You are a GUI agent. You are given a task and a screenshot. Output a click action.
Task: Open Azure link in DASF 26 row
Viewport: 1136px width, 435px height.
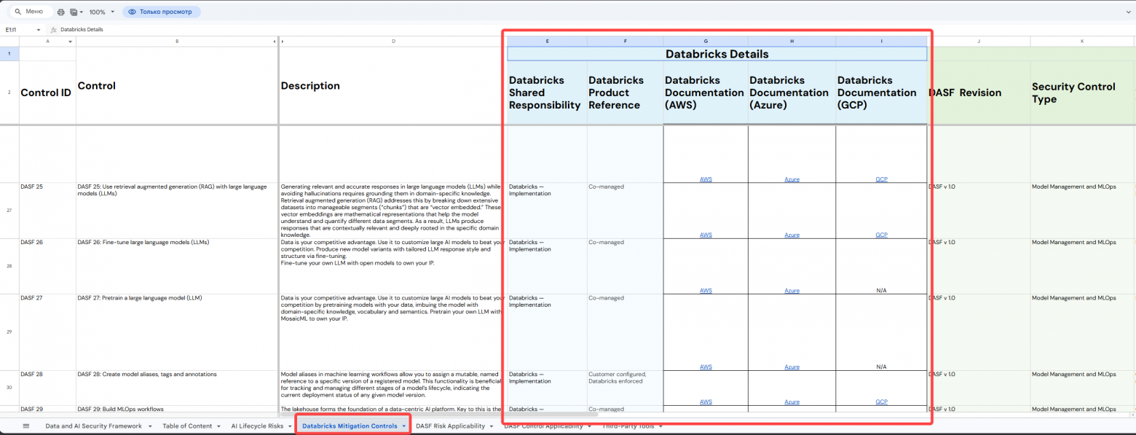coord(792,290)
